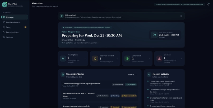Click the Medications tag
The height and width of the screenshot is (108, 213).
(x=103, y=96)
